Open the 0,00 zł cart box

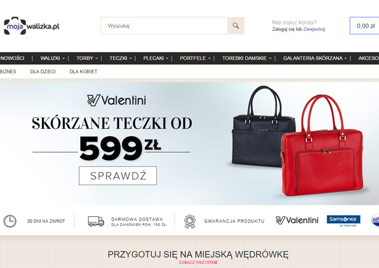click(365, 26)
